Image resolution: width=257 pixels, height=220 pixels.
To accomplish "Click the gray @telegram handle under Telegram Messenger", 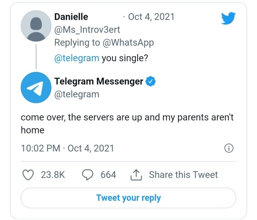I will click(x=77, y=94).
